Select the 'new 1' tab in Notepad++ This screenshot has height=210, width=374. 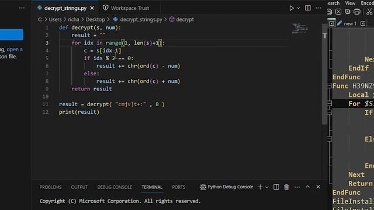click(350, 23)
